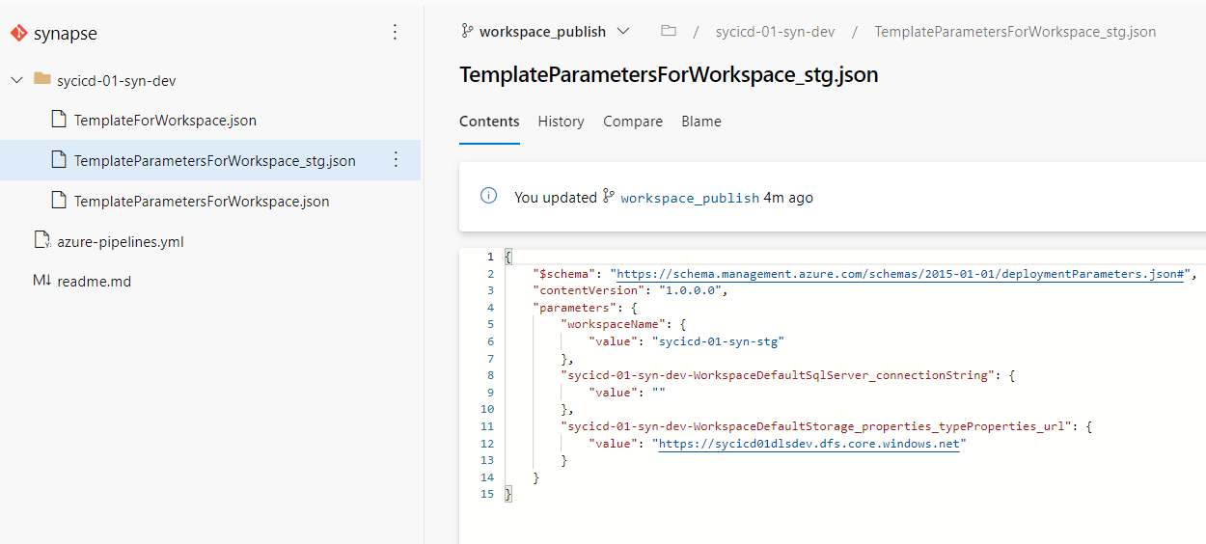
Task: Click the info icon in update banner
Action: pyautogui.click(x=488, y=196)
